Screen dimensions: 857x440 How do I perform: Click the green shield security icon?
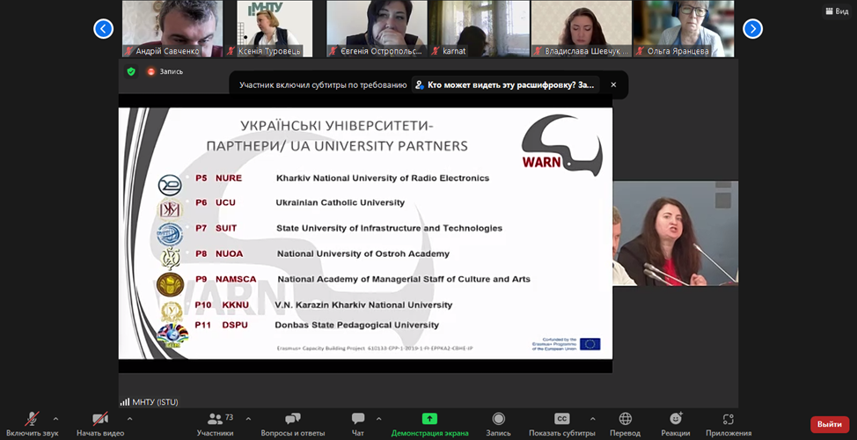130,71
